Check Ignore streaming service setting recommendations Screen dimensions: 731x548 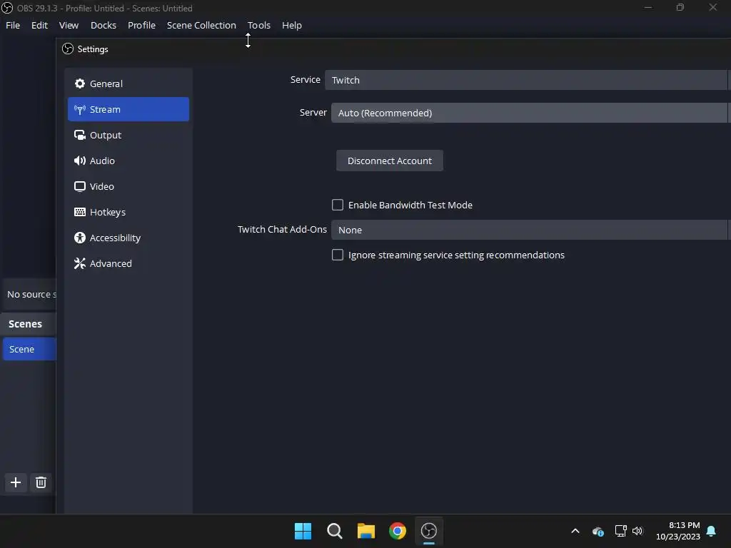tap(338, 255)
